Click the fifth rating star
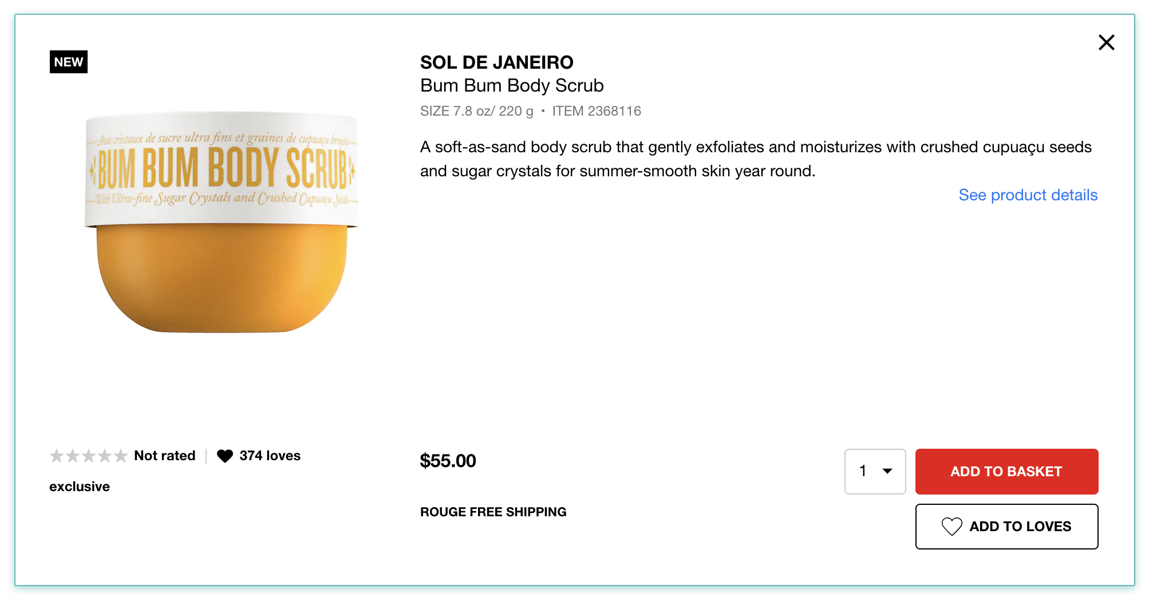This screenshot has width=1149, height=605. click(x=120, y=456)
